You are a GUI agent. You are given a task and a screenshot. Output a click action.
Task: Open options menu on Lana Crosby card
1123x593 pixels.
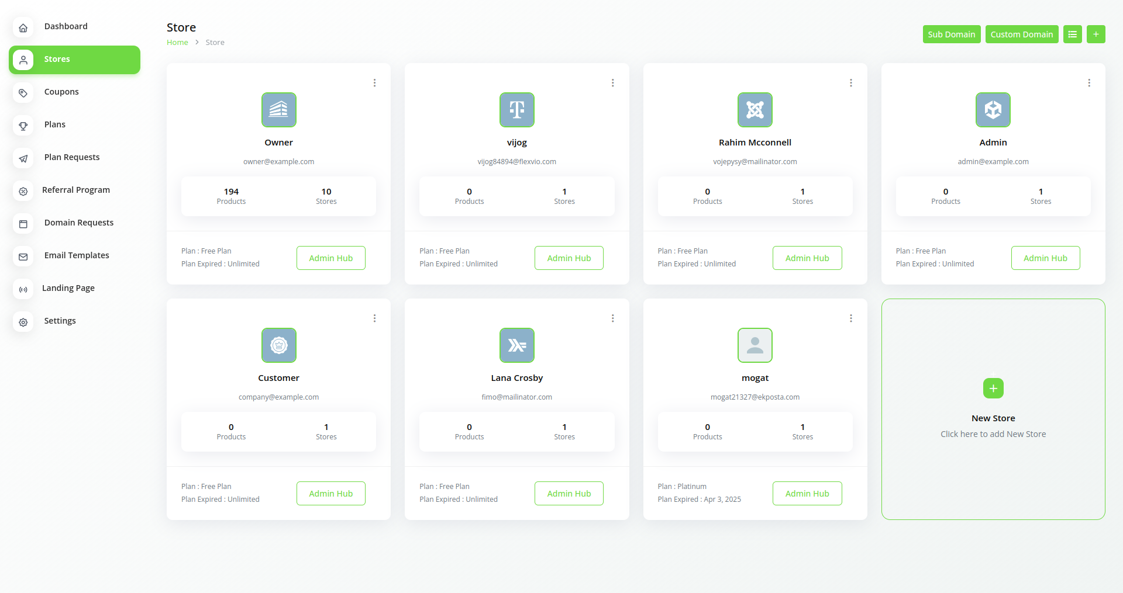612,318
